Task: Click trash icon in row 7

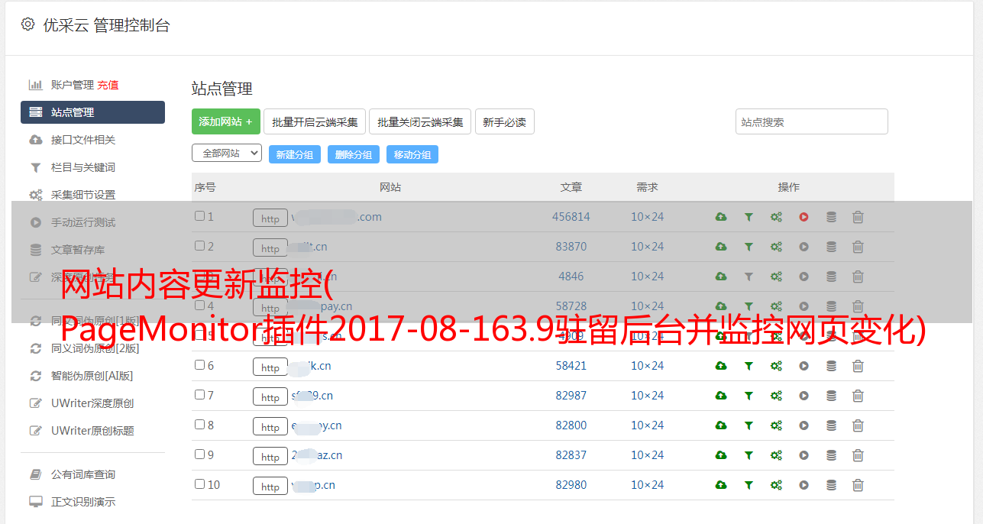Action: tap(858, 396)
